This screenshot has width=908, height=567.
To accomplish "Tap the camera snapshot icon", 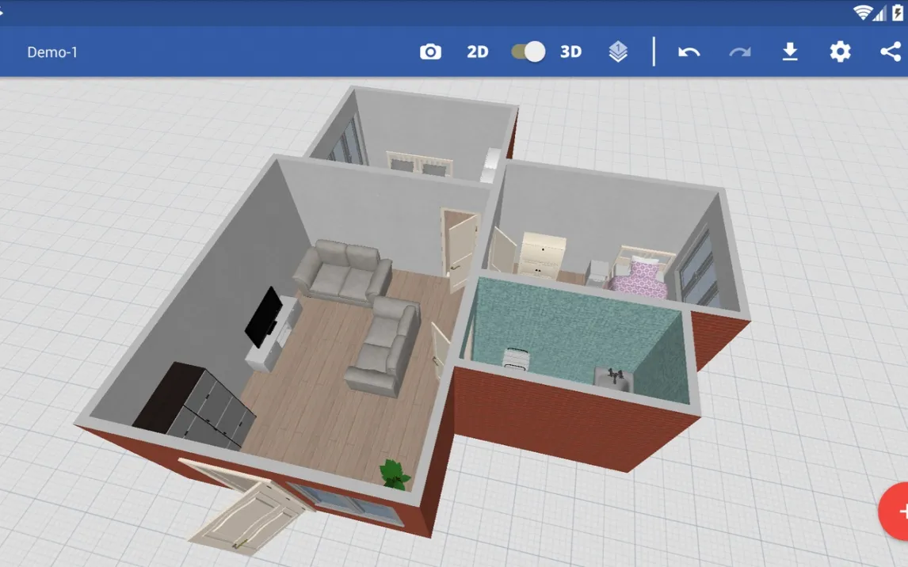I will [430, 52].
